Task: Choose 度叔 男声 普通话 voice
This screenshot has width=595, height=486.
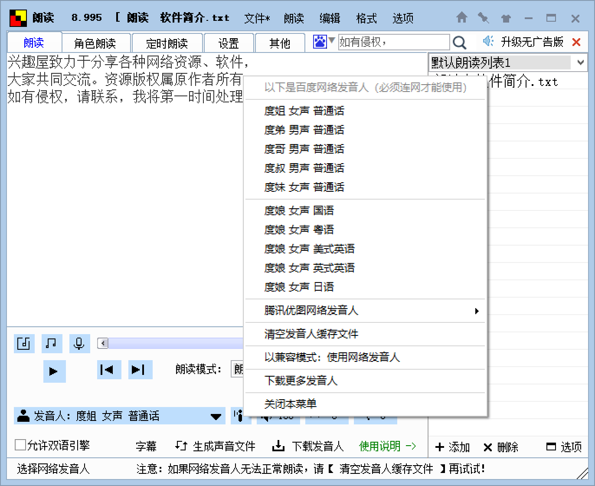Action: tap(365, 168)
